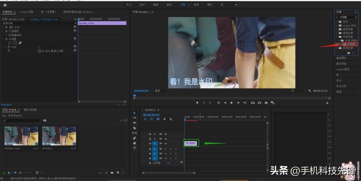Select the Pen tool in the timeline toolbar

135,138
